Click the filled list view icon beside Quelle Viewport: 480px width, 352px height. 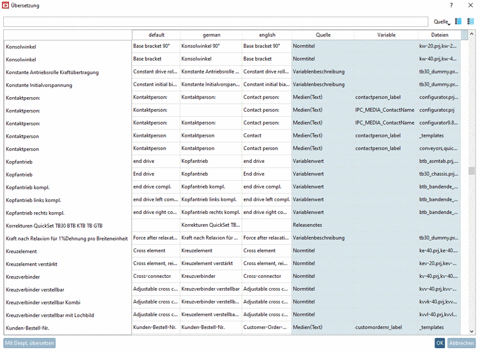(458, 21)
